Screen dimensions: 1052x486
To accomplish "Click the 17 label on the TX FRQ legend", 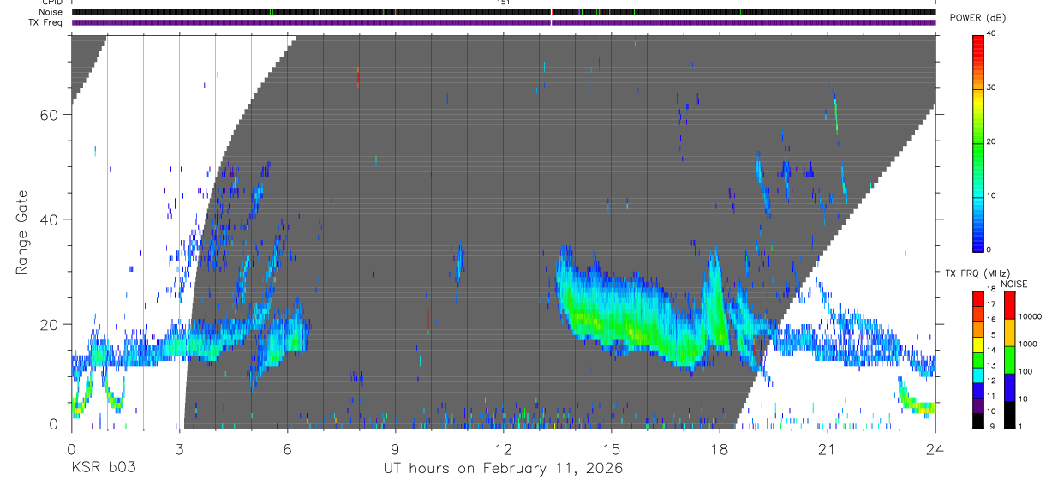I will coord(991,304).
